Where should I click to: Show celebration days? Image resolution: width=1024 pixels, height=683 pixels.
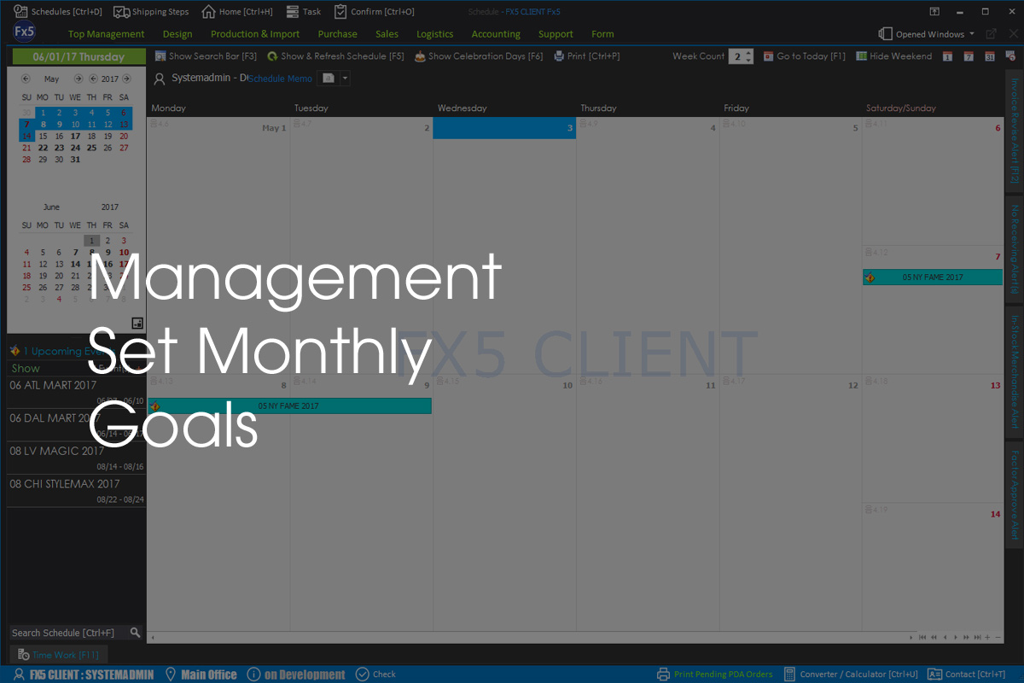click(x=478, y=56)
